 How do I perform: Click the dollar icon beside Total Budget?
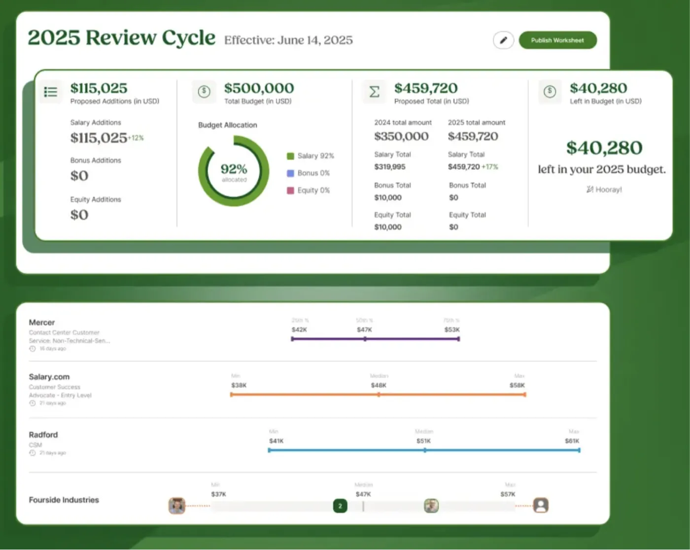pos(204,92)
